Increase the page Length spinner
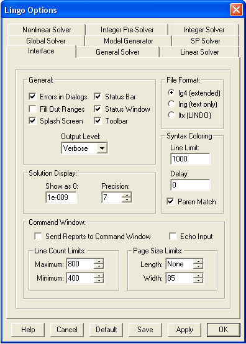The image size is (246, 344). (x=198, y=261)
